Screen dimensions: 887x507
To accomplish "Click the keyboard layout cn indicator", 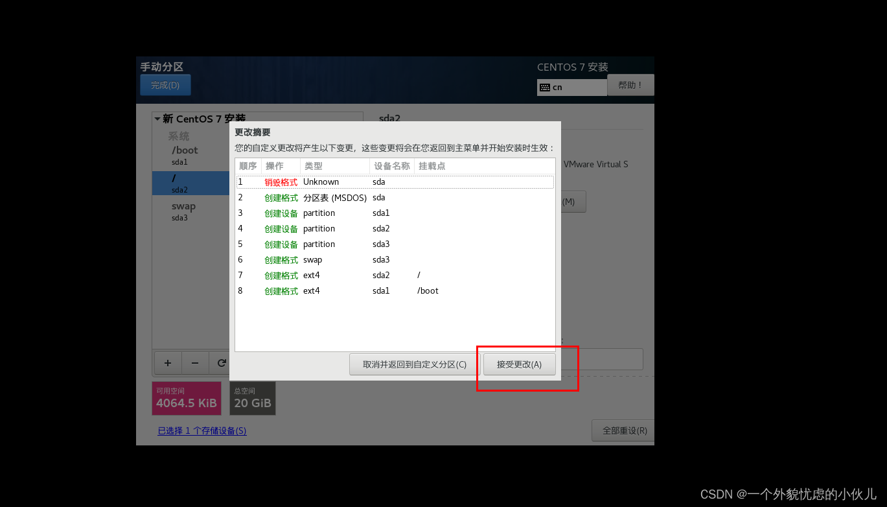I will pyautogui.click(x=572, y=88).
